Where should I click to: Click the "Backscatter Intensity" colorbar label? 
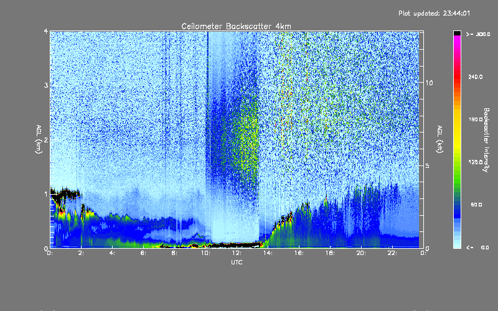pos(486,140)
